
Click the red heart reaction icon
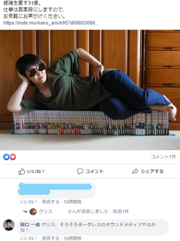[x=13, y=157]
